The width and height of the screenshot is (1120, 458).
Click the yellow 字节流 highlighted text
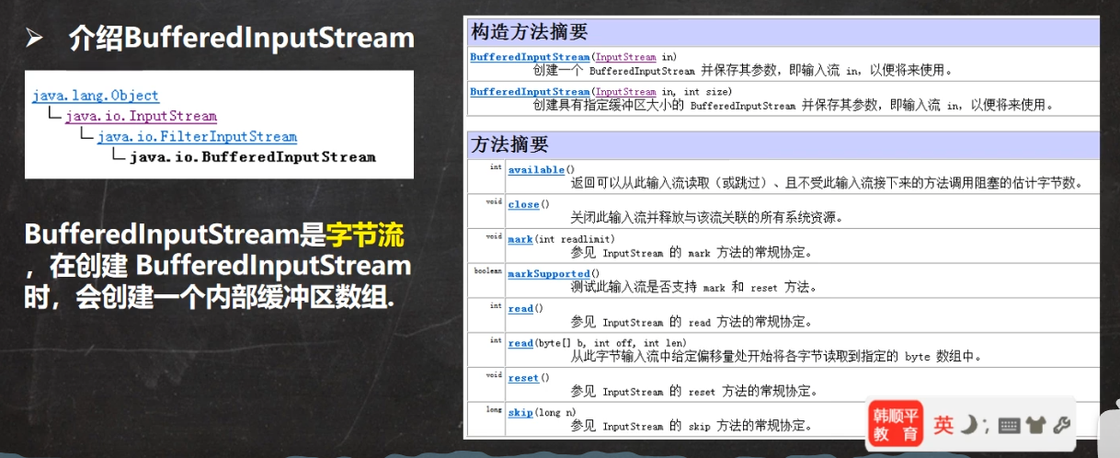(x=365, y=235)
